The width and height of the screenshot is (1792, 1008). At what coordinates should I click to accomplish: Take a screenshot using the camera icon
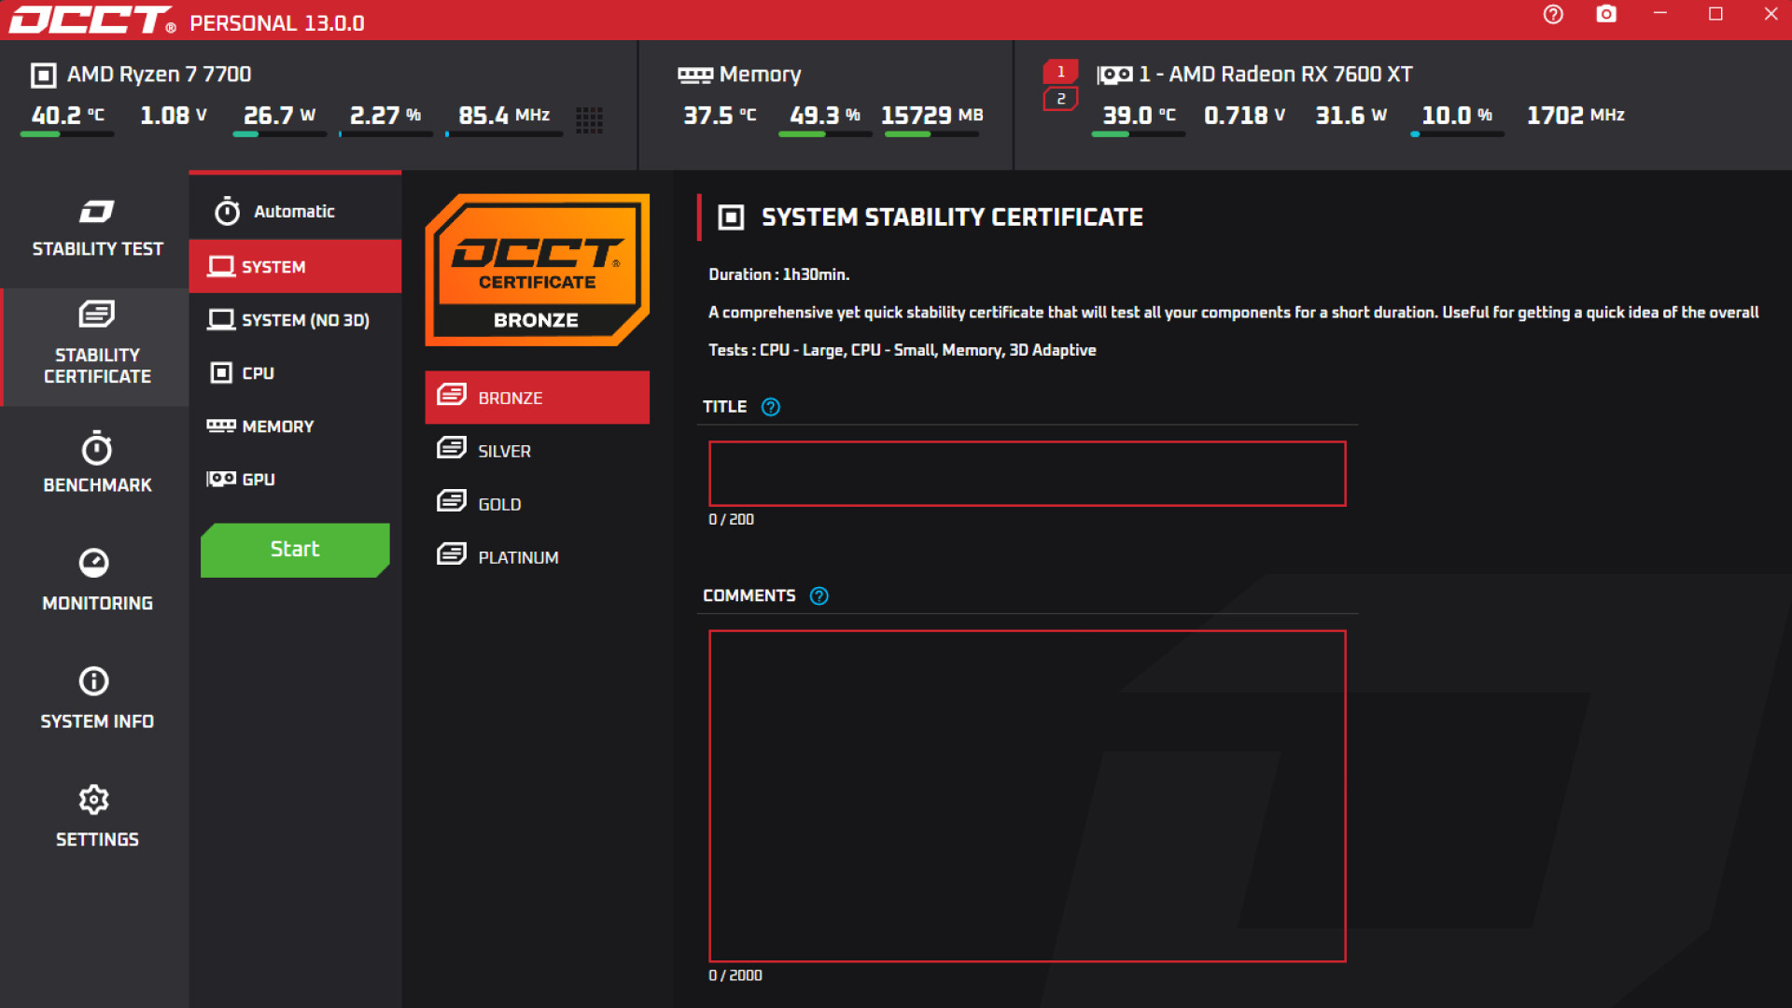1606,15
